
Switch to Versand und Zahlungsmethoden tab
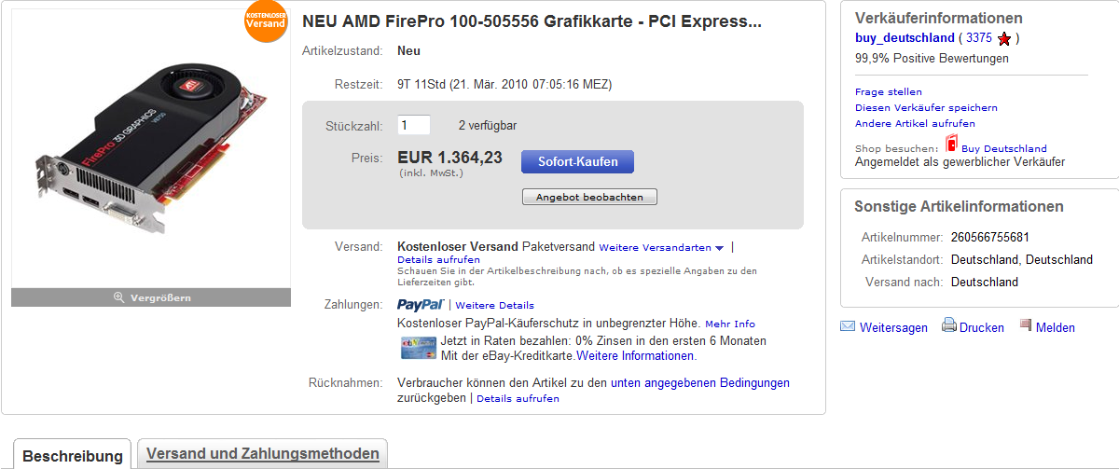(262, 454)
